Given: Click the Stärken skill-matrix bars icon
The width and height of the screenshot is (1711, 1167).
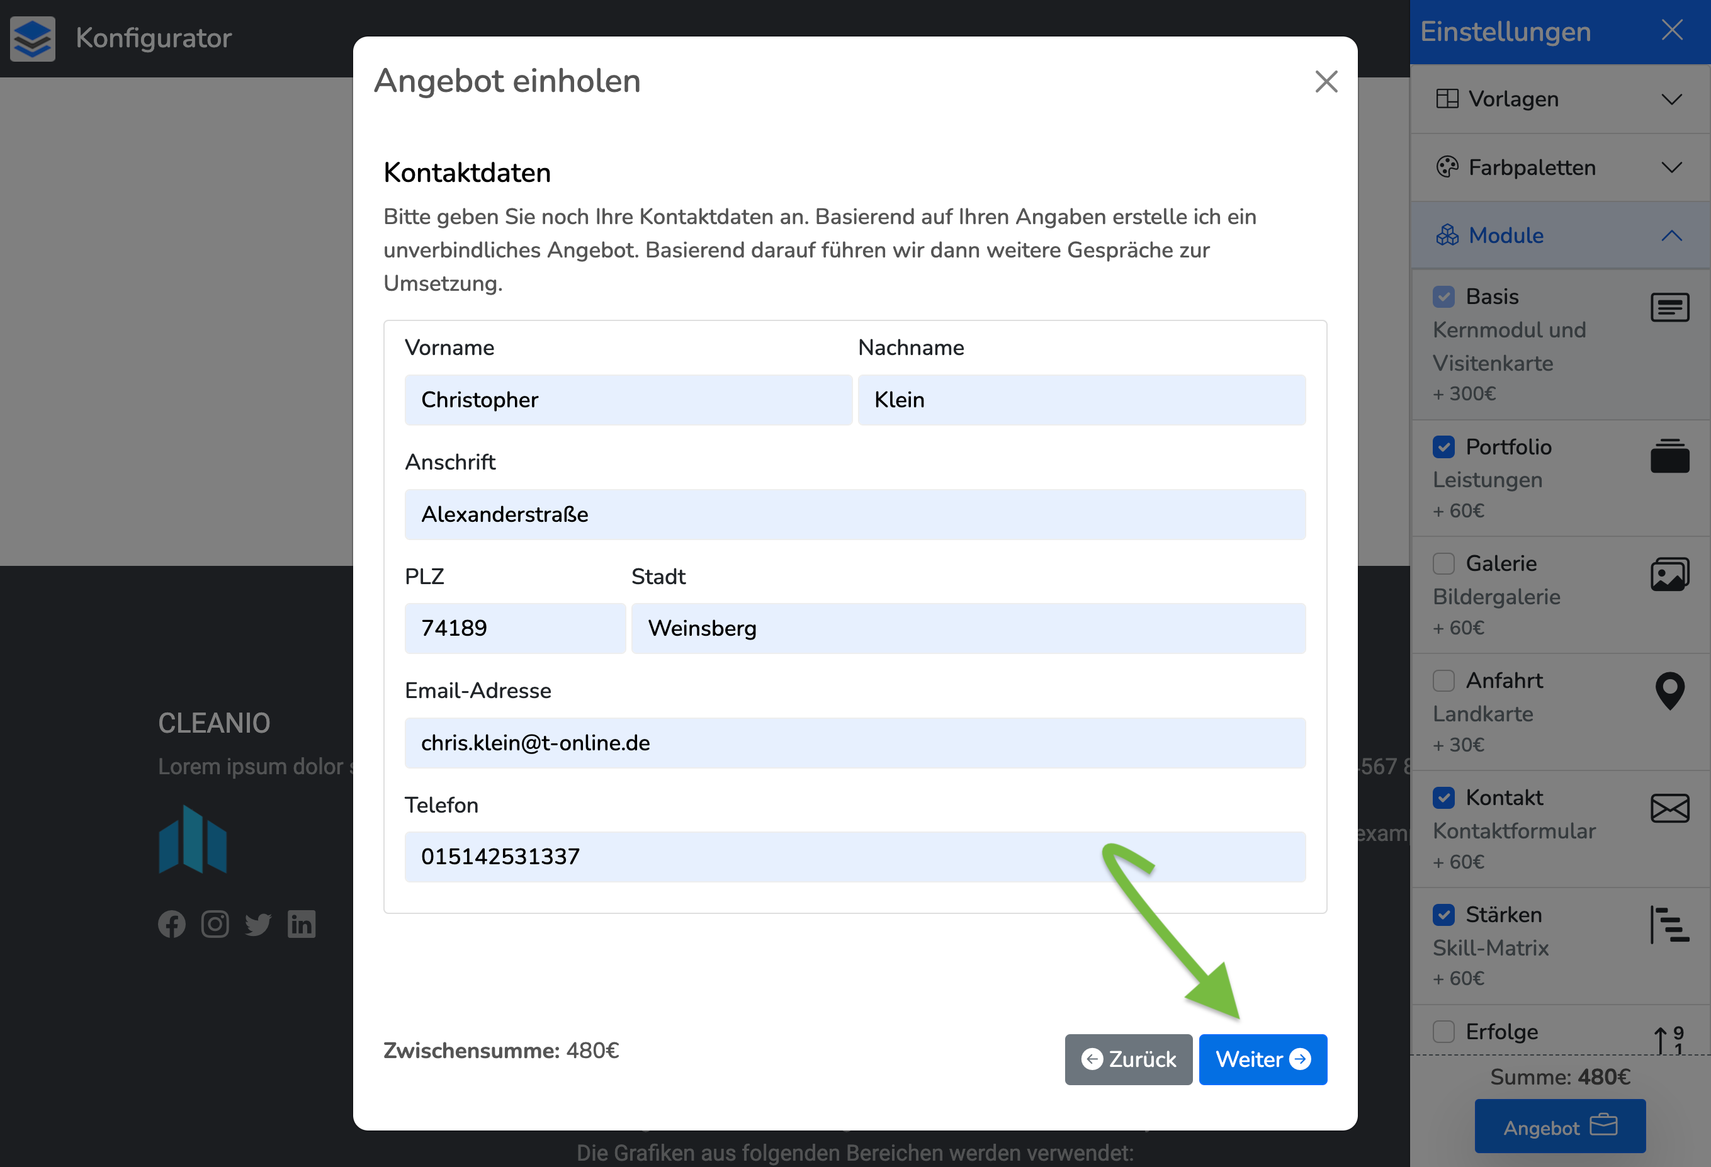Looking at the screenshot, I should (x=1669, y=925).
